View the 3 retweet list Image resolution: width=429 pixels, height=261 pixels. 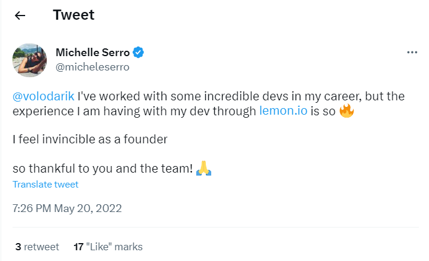coord(37,247)
